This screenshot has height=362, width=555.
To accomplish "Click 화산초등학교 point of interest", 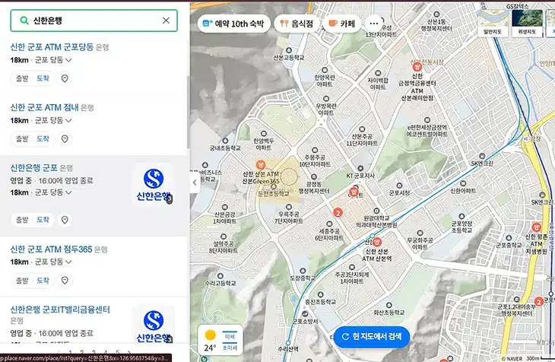I will coord(388,309).
